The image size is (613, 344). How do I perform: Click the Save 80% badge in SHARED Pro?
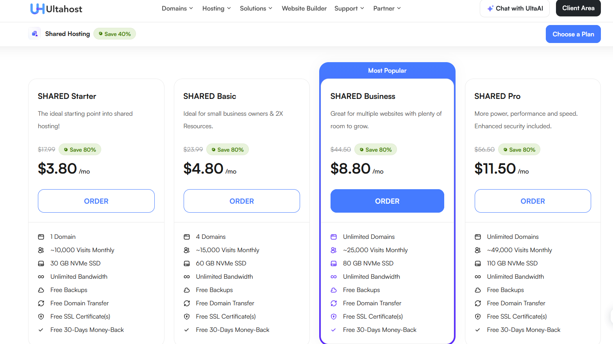(519, 150)
